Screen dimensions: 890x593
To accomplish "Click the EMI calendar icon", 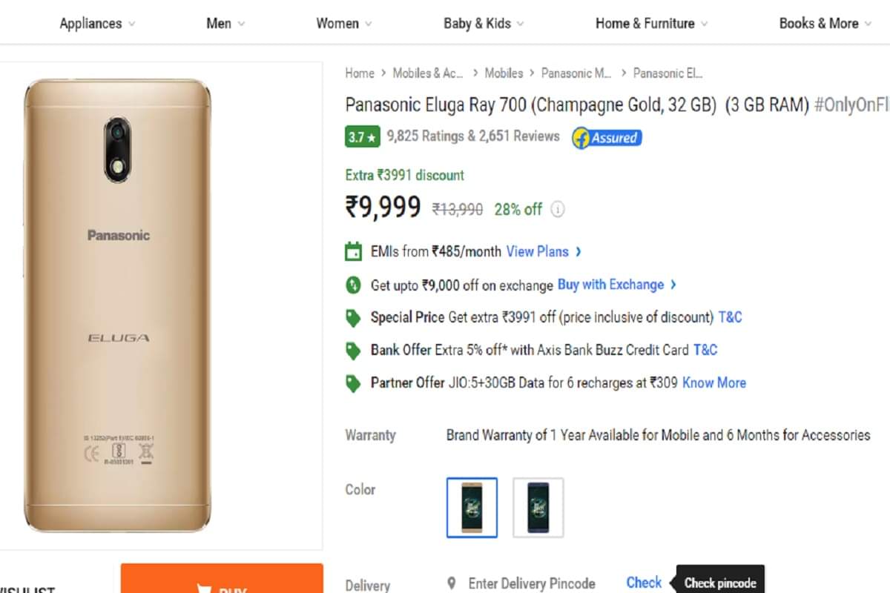I will tap(354, 251).
